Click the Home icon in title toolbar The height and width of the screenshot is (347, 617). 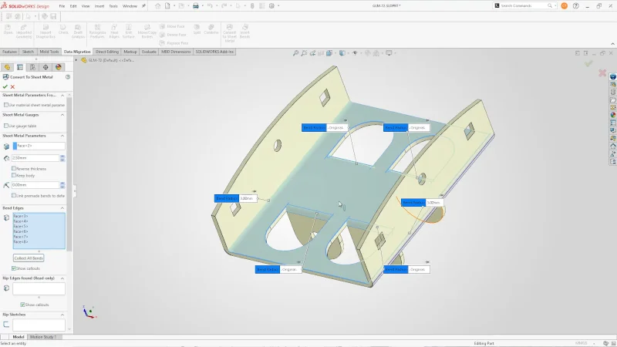(x=158, y=6)
